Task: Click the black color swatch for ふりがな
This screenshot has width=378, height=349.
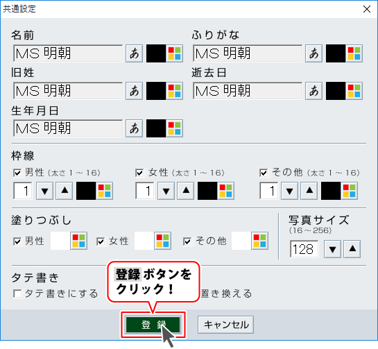Action: 336,53
